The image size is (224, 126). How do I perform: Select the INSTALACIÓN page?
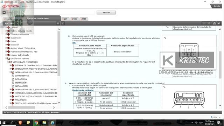pyautogui.click(x=21, y=86)
